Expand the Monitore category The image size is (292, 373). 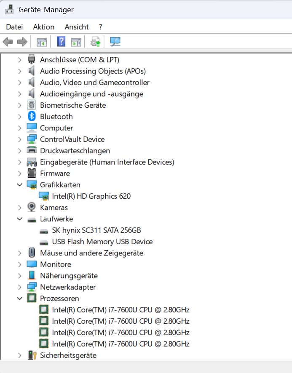(x=19, y=264)
